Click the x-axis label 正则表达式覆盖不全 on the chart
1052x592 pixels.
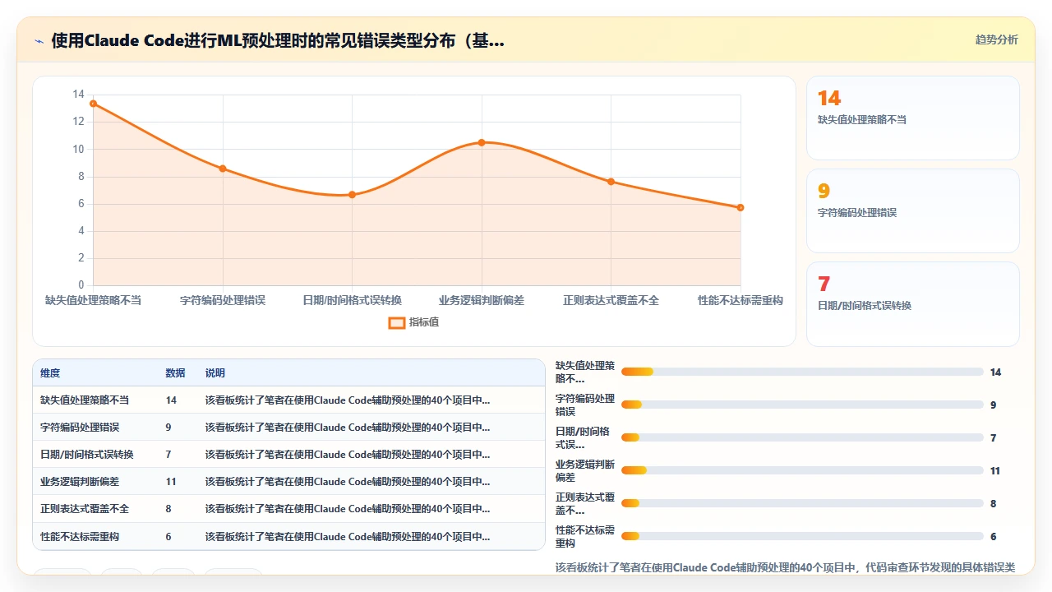611,300
